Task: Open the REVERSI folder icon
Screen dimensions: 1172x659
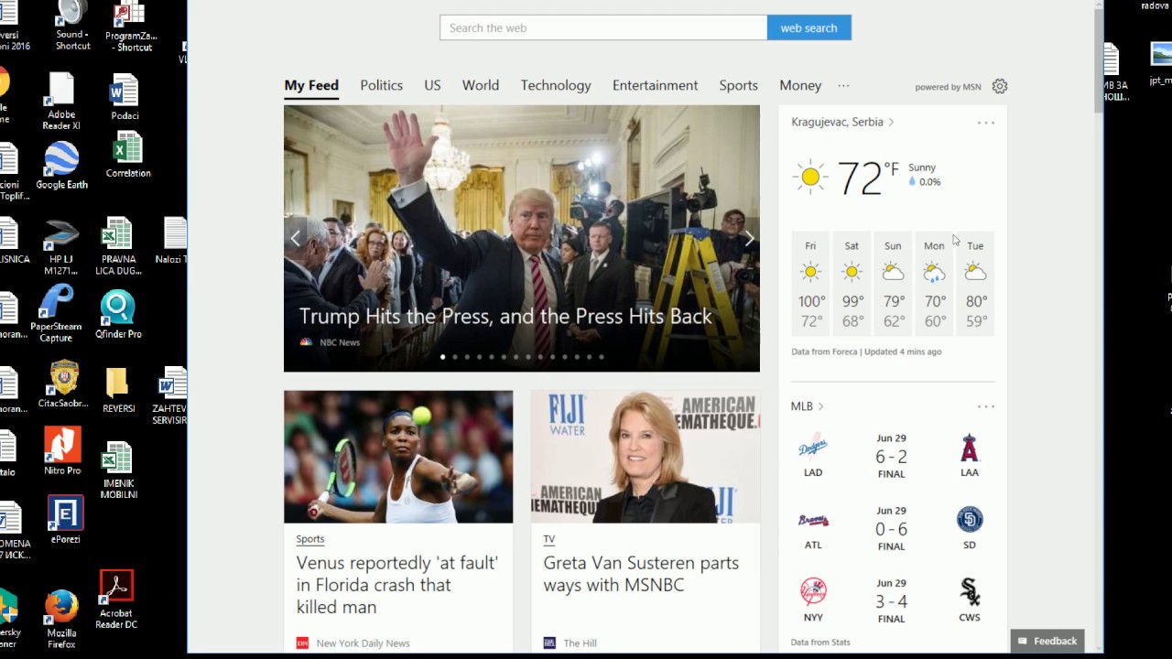Action: (118, 390)
